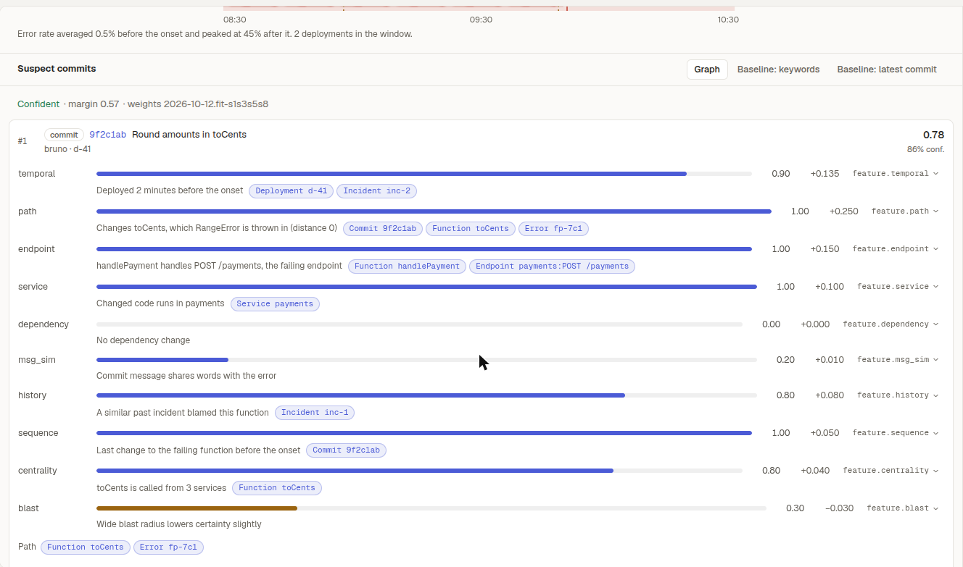963x567 pixels.
Task: Click the 'Confident' status text
Action: 38,104
